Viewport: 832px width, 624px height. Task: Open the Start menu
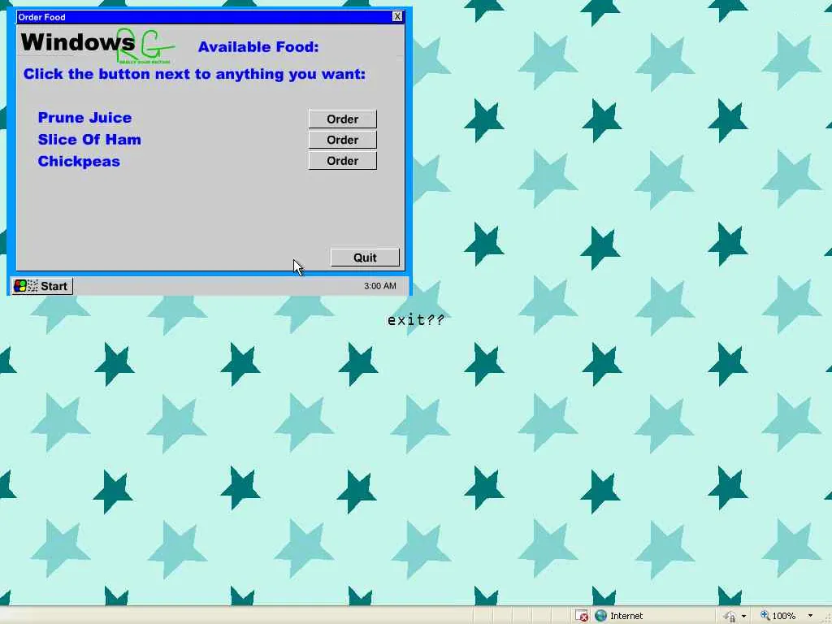[x=42, y=286]
